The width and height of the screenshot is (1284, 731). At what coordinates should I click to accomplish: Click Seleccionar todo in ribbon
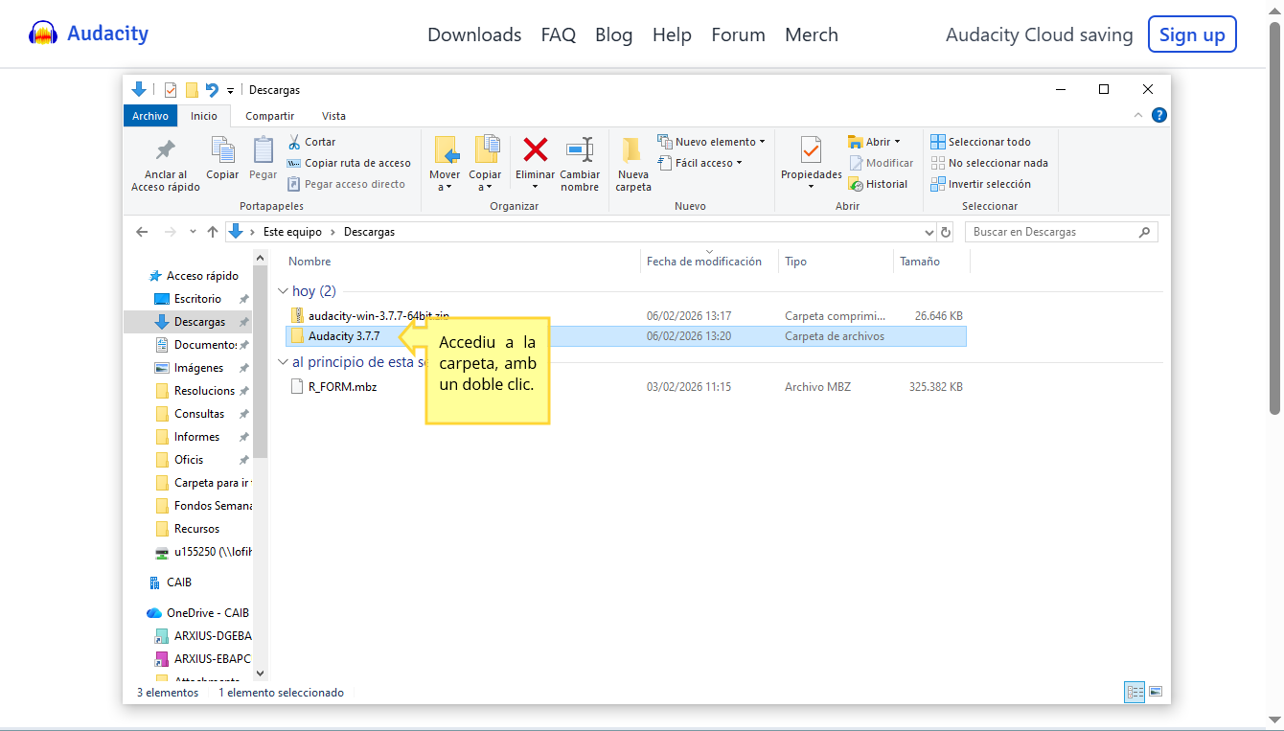(x=980, y=142)
